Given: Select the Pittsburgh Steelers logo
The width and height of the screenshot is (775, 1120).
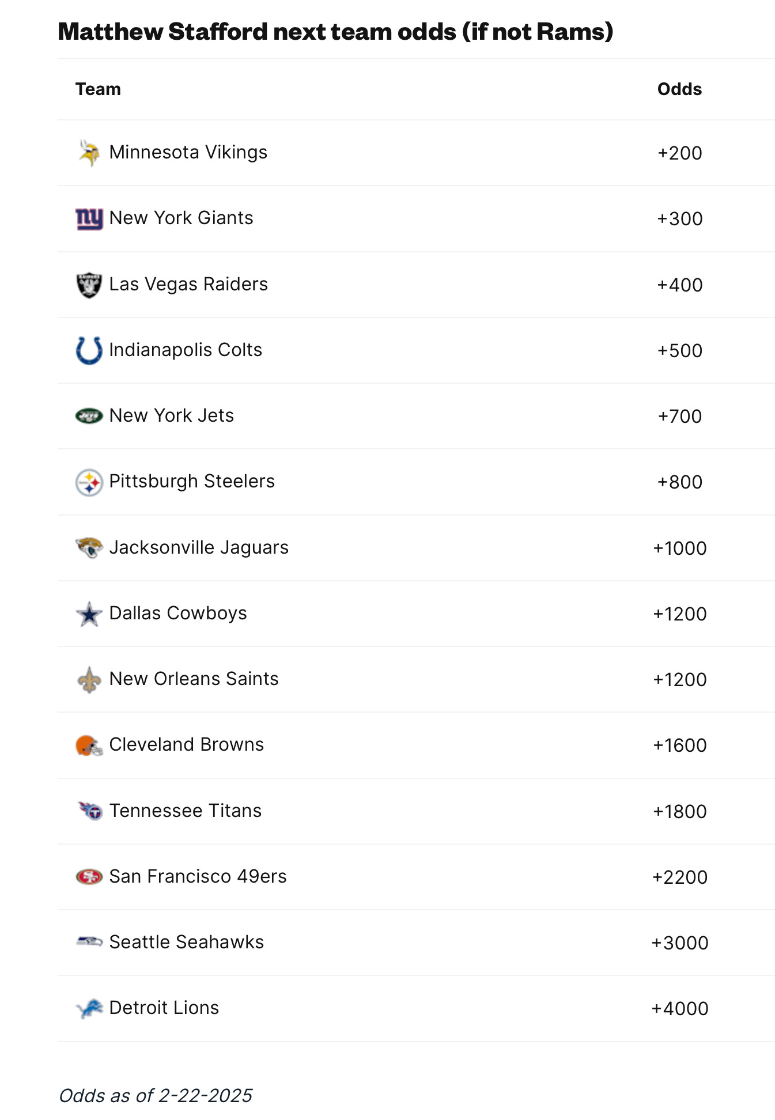Looking at the screenshot, I should [89, 482].
